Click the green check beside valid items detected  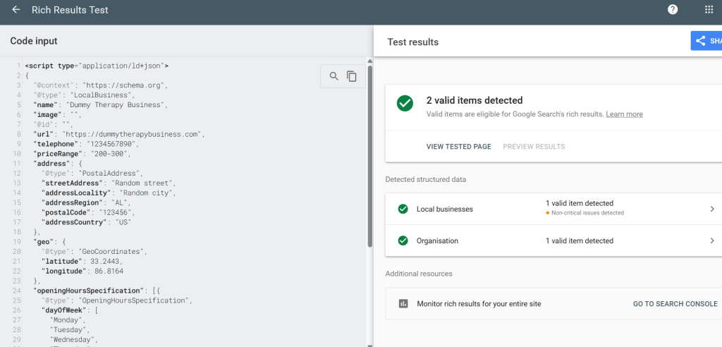tap(405, 104)
